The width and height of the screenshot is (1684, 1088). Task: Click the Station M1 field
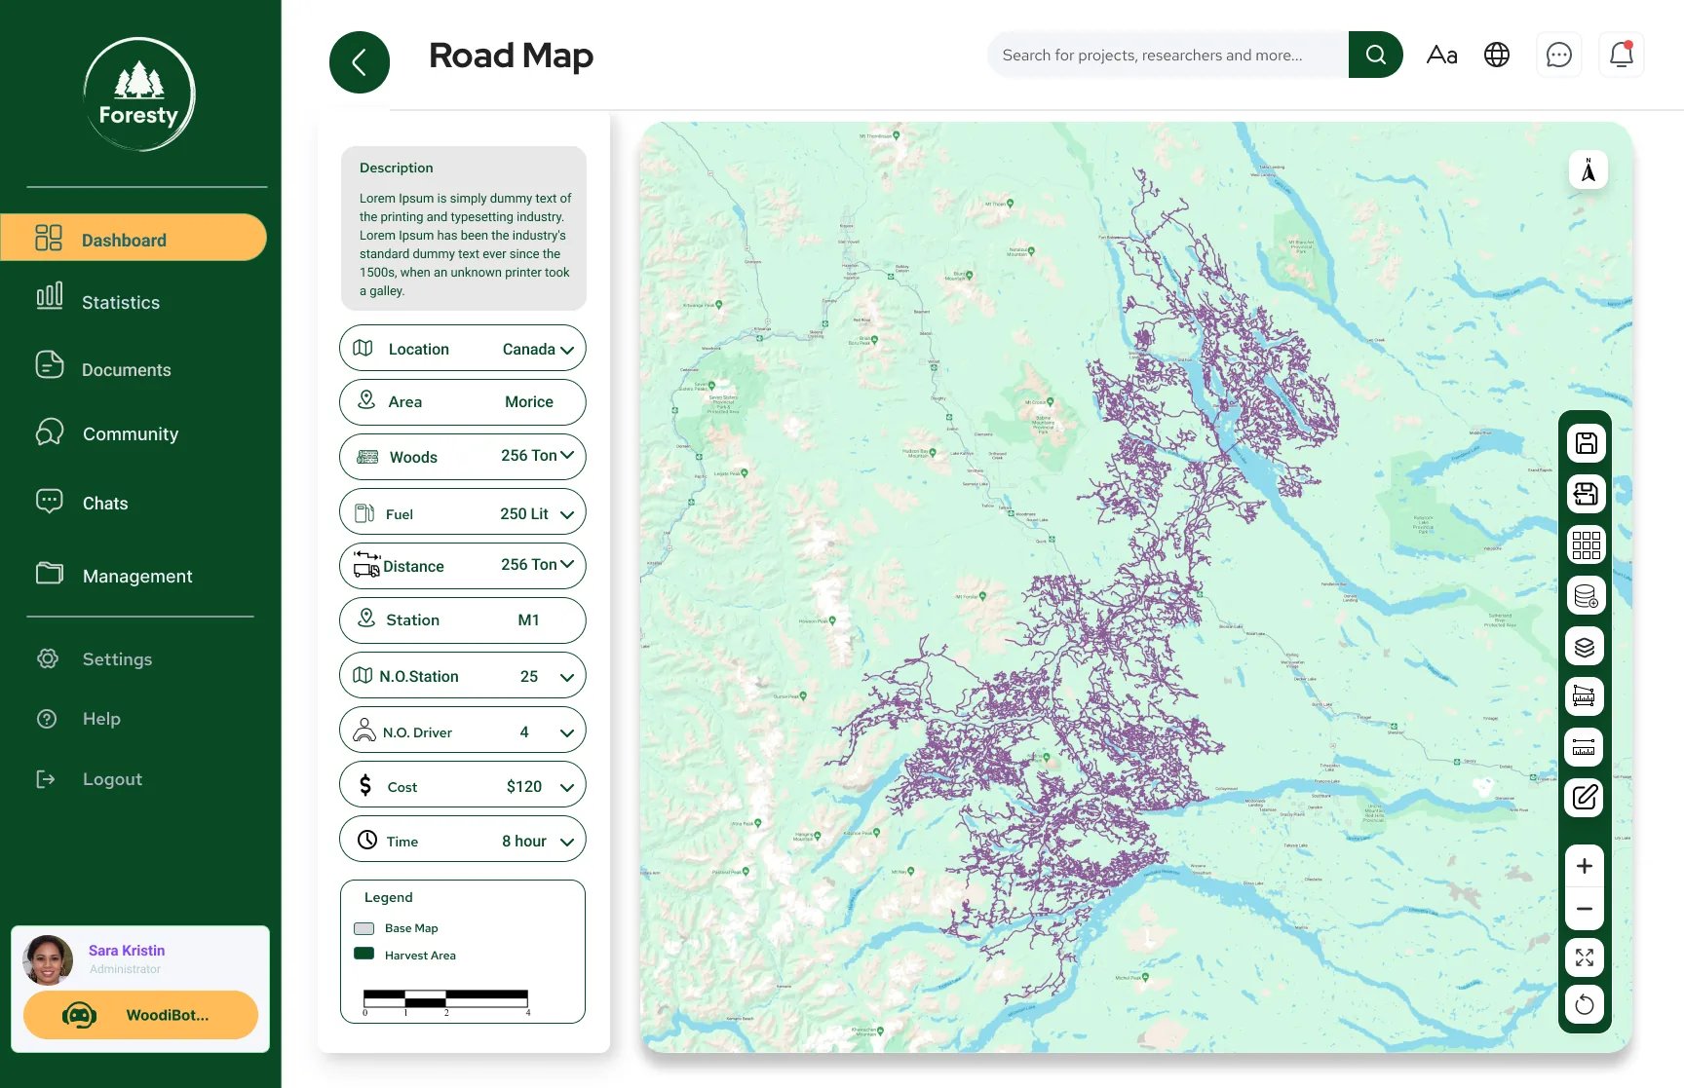(463, 619)
